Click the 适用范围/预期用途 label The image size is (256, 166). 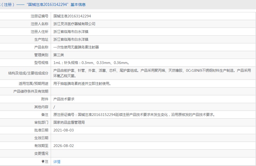[34, 84]
